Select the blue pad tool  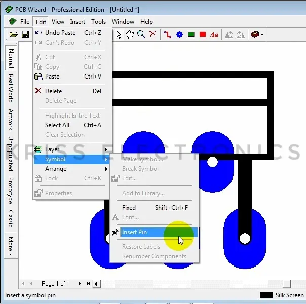click(x=179, y=35)
